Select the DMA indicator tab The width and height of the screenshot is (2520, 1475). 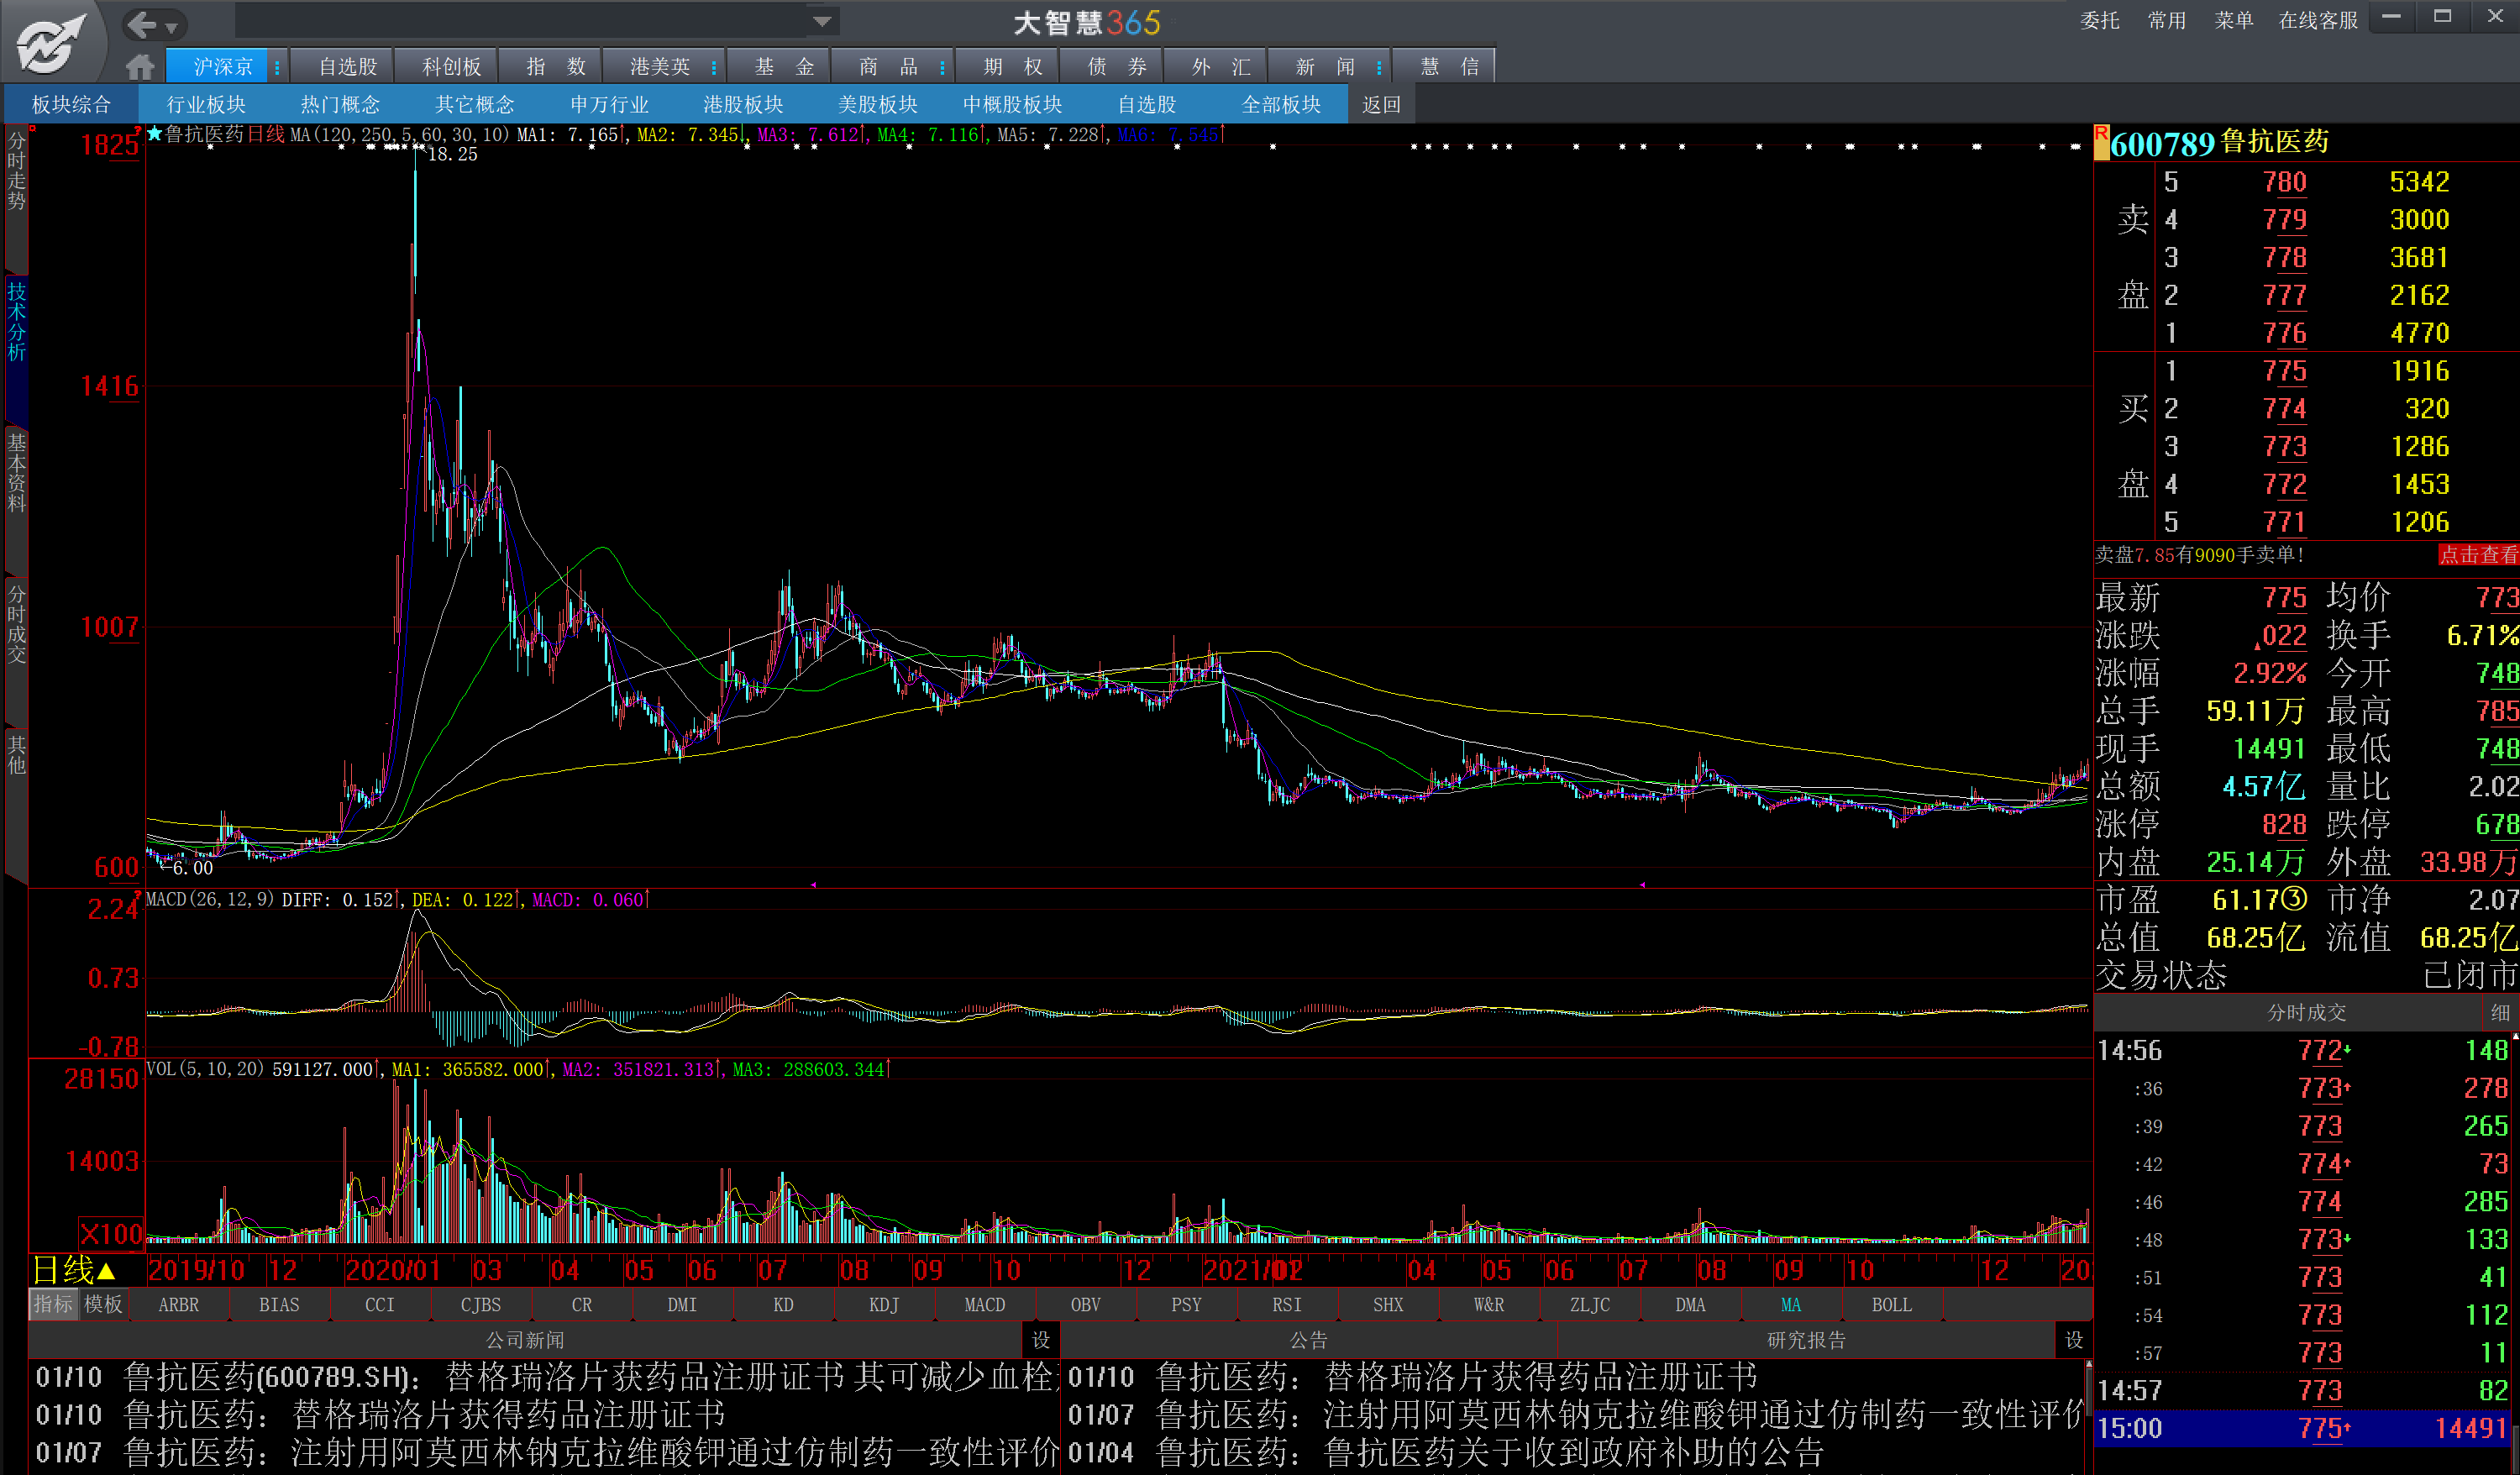(x=1690, y=1304)
